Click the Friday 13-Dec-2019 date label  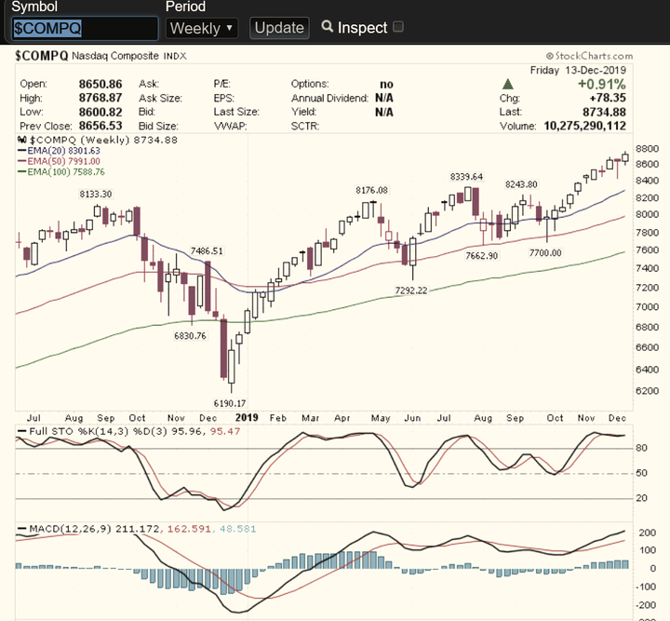coord(578,70)
